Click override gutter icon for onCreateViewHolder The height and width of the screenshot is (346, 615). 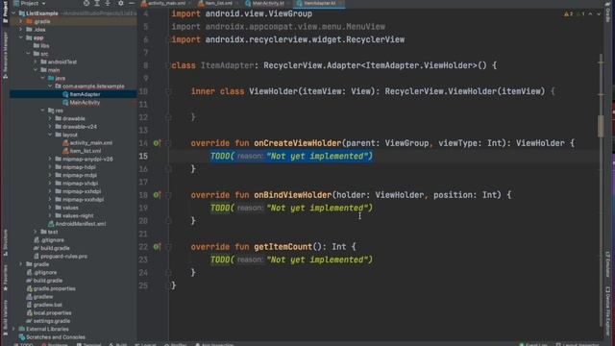click(x=157, y=143)
